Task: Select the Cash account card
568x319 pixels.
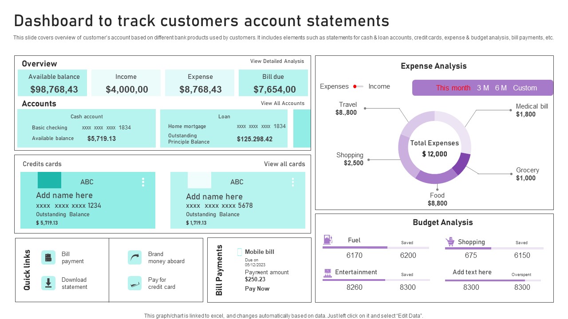Action: pyautogui.click(x=87, y=128)
